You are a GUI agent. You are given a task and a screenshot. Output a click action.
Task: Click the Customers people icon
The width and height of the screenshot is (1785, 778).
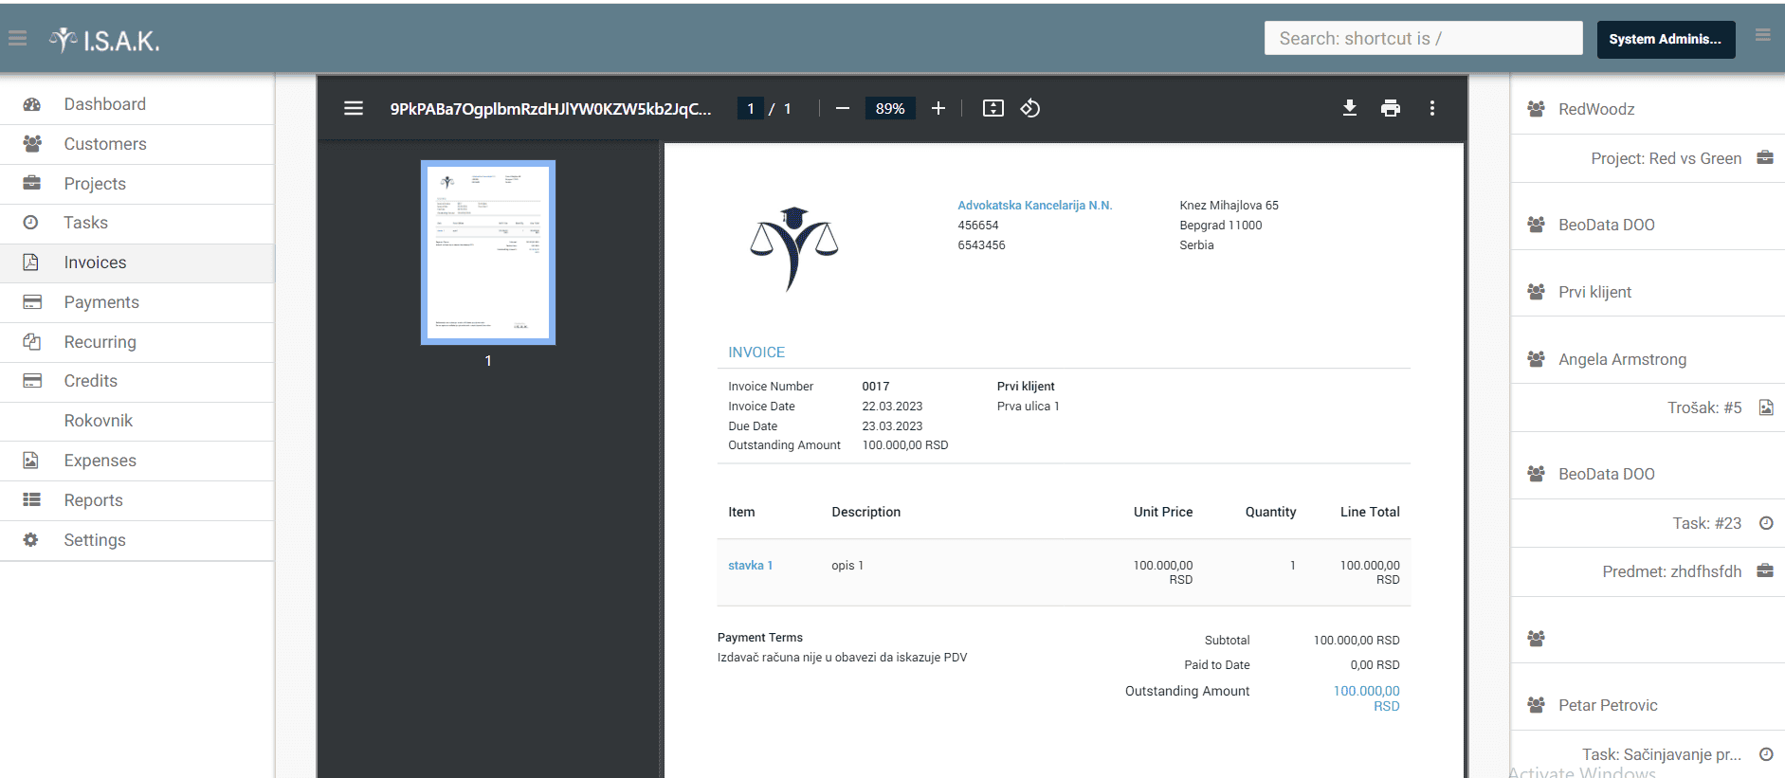[x=31, y=144]
